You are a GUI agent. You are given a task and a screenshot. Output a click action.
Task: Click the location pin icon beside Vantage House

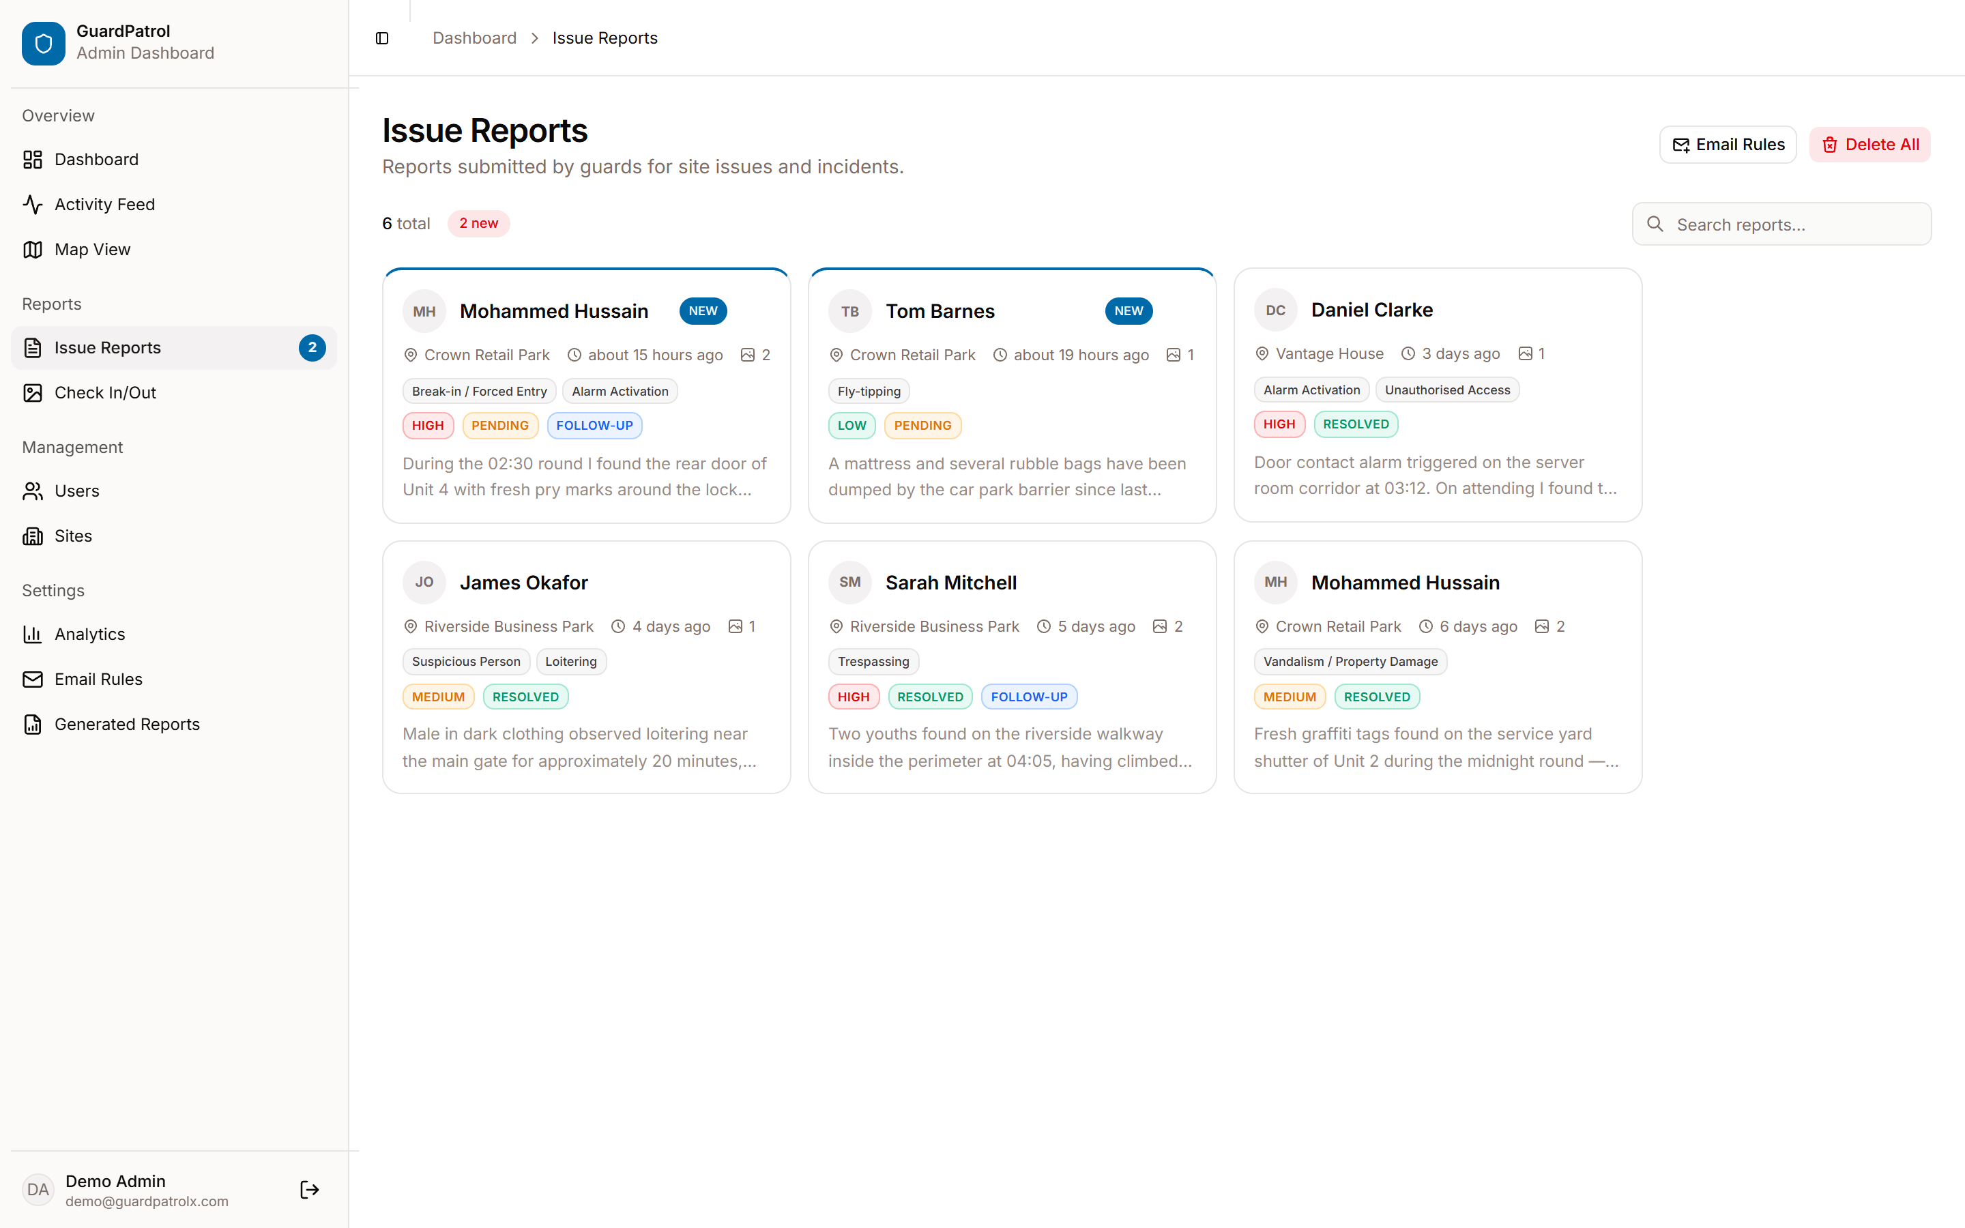(1262, 354)
